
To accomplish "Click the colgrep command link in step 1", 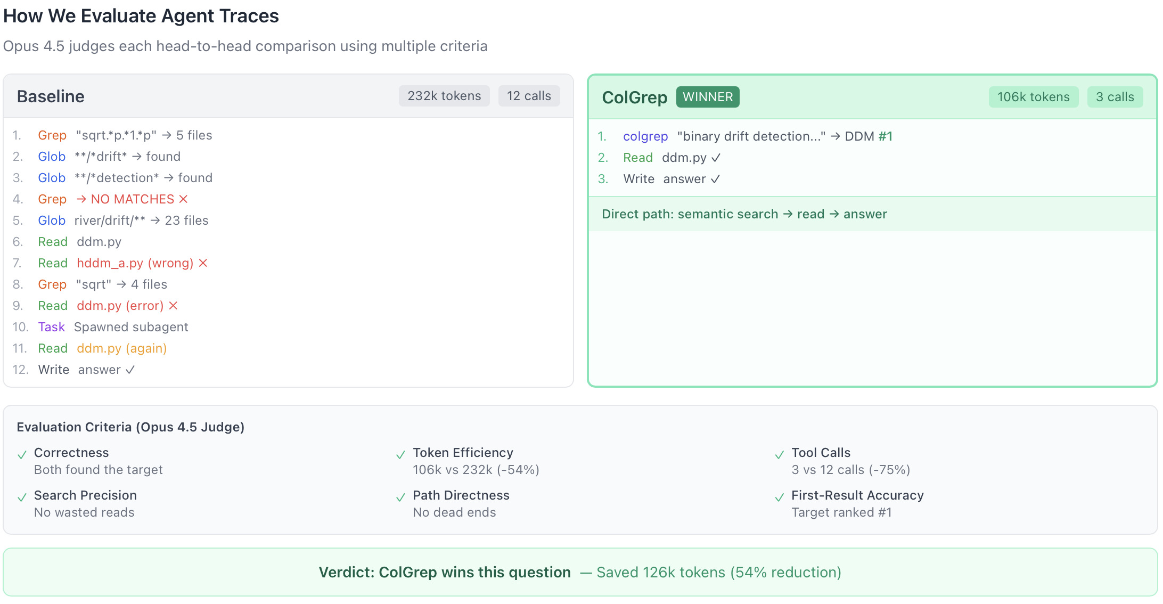I will (645, 136).
